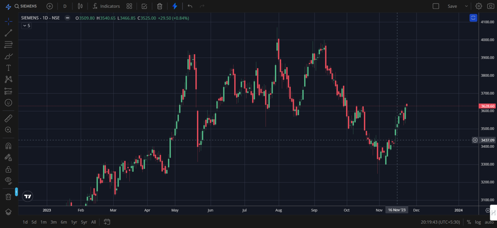Select the 3m time range
Screen dimensions: 497x228
click(54, 222)
